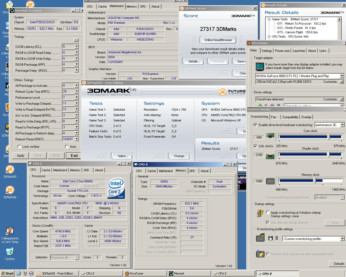
Task: Toggle Enable driver-level hardware overclocking
Action: pos(255,125)
